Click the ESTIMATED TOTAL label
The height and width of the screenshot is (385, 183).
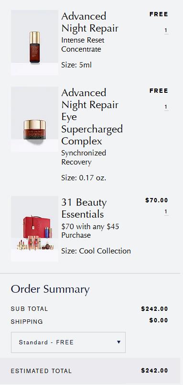41,371
